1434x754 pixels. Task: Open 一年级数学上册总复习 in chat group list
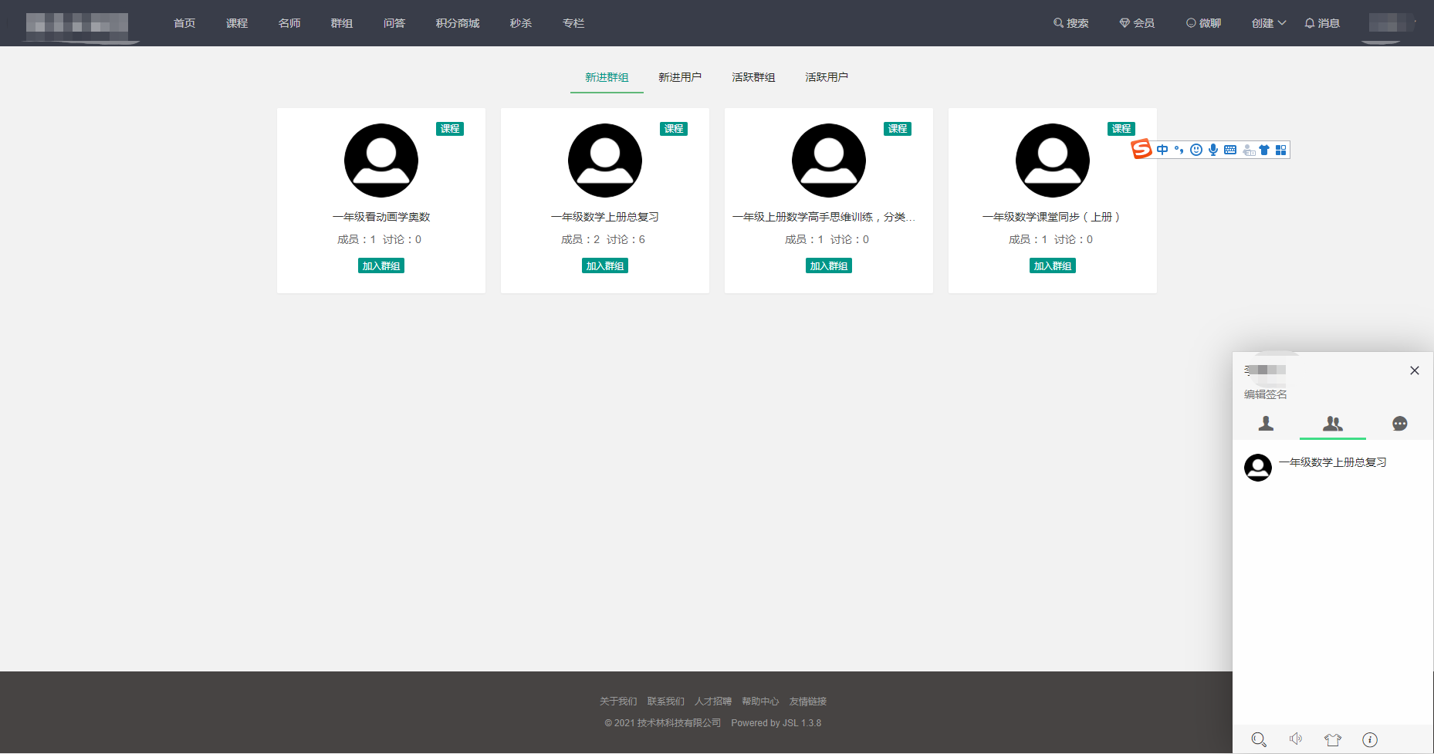tap(1333, 468)
